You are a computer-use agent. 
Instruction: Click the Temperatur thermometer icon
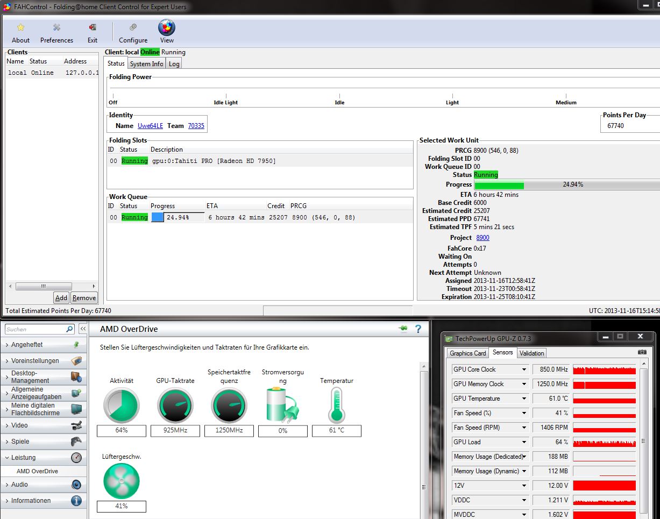[336, 405]
